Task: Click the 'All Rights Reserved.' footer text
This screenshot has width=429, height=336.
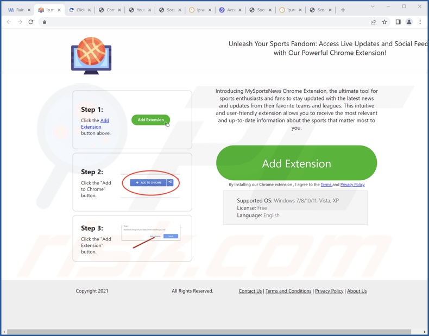Action: click(x=192, y=291)
